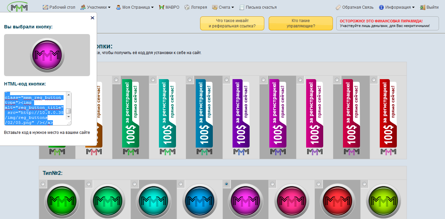Expand the Счета dropdown menu
The width and height of the screenshot is (445, 219).
223,7
